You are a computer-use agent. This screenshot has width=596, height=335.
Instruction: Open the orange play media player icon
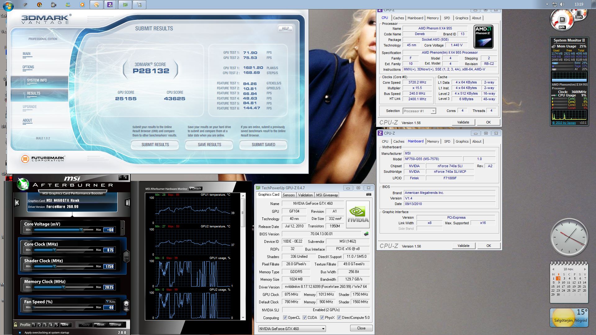82,5
